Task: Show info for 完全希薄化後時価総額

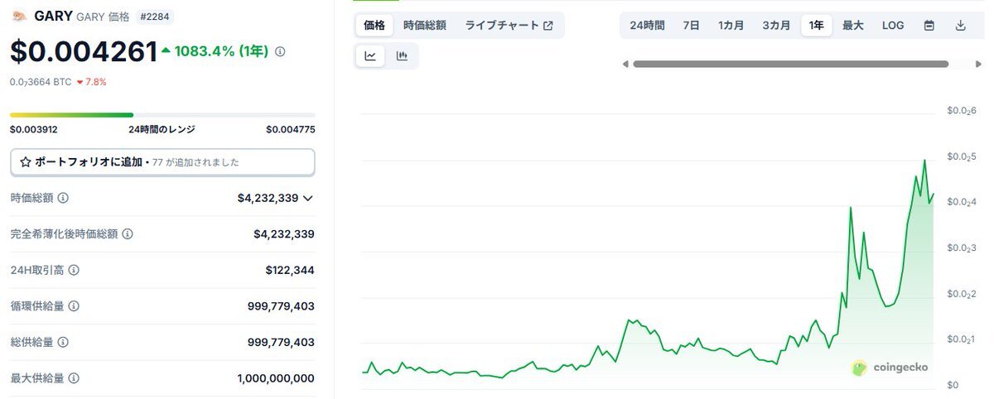Action: point(128,234)
